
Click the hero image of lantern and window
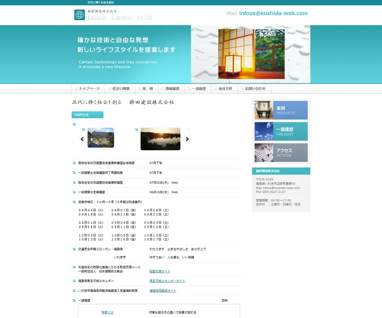pos(251,54)
